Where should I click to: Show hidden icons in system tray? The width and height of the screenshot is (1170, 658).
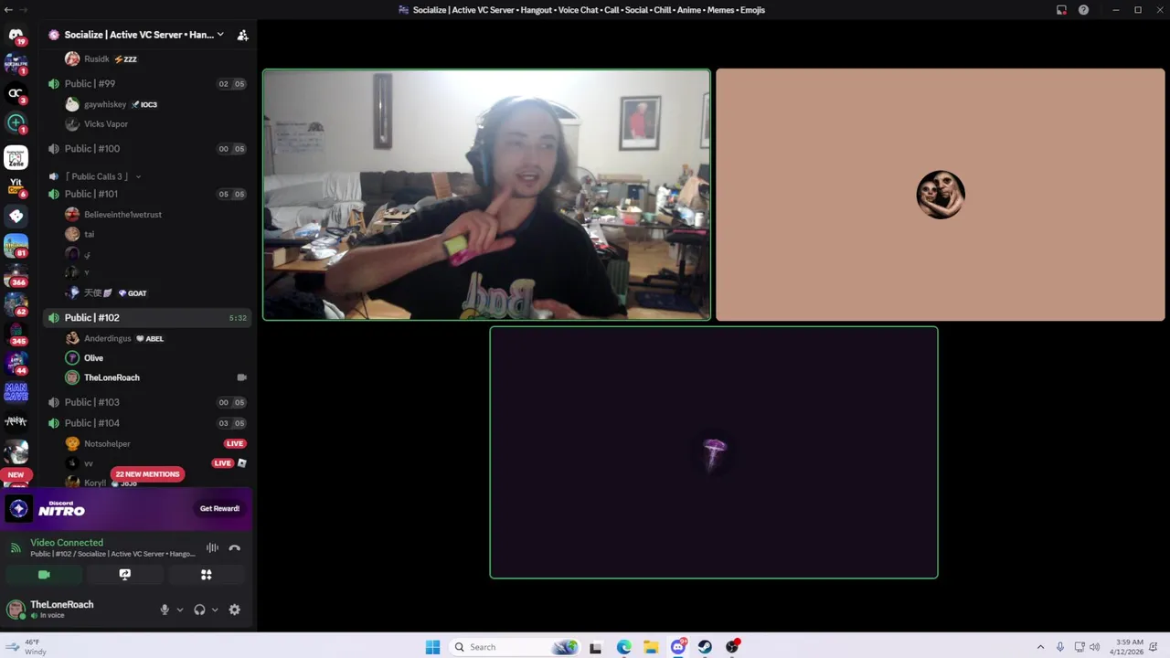tap(1040, 647)
